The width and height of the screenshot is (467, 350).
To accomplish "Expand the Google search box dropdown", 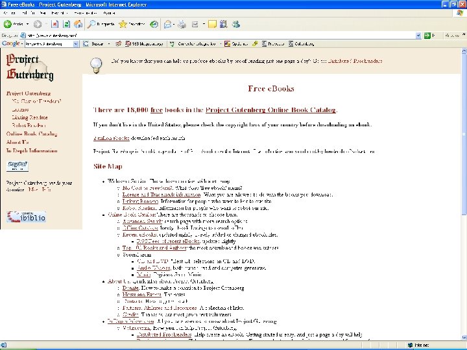I will (x=76, y=44).
